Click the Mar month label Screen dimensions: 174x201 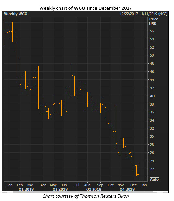(x=30, y=185)
